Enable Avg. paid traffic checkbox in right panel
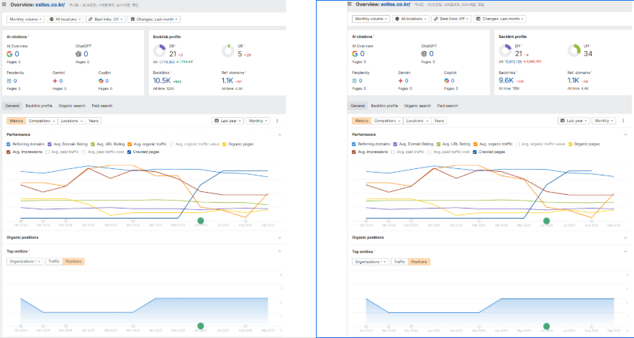This screenshot has height=338, width=634. [391, 152]
